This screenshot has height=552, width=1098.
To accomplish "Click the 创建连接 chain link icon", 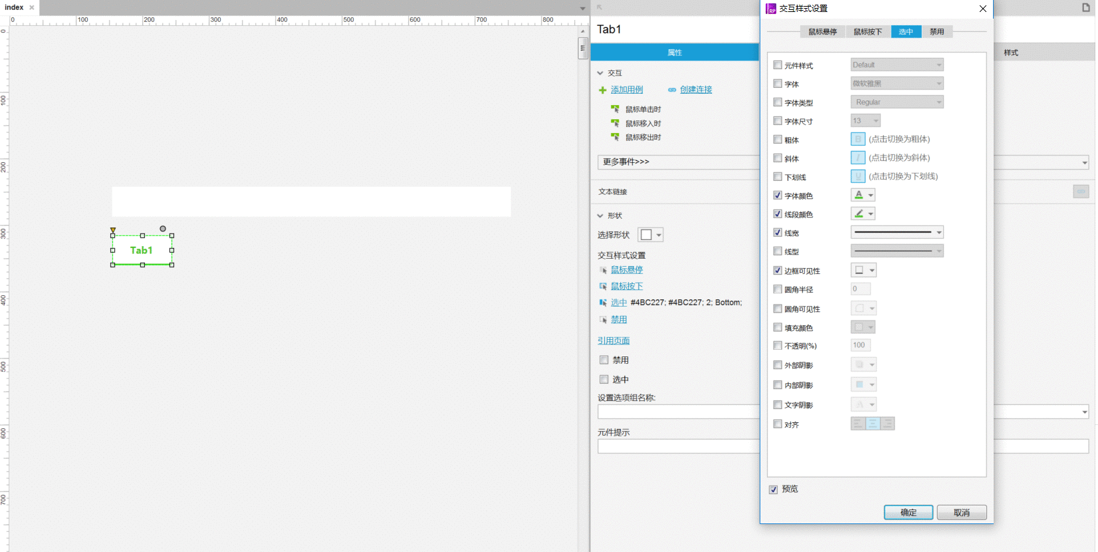I will [x=672, y=90].
